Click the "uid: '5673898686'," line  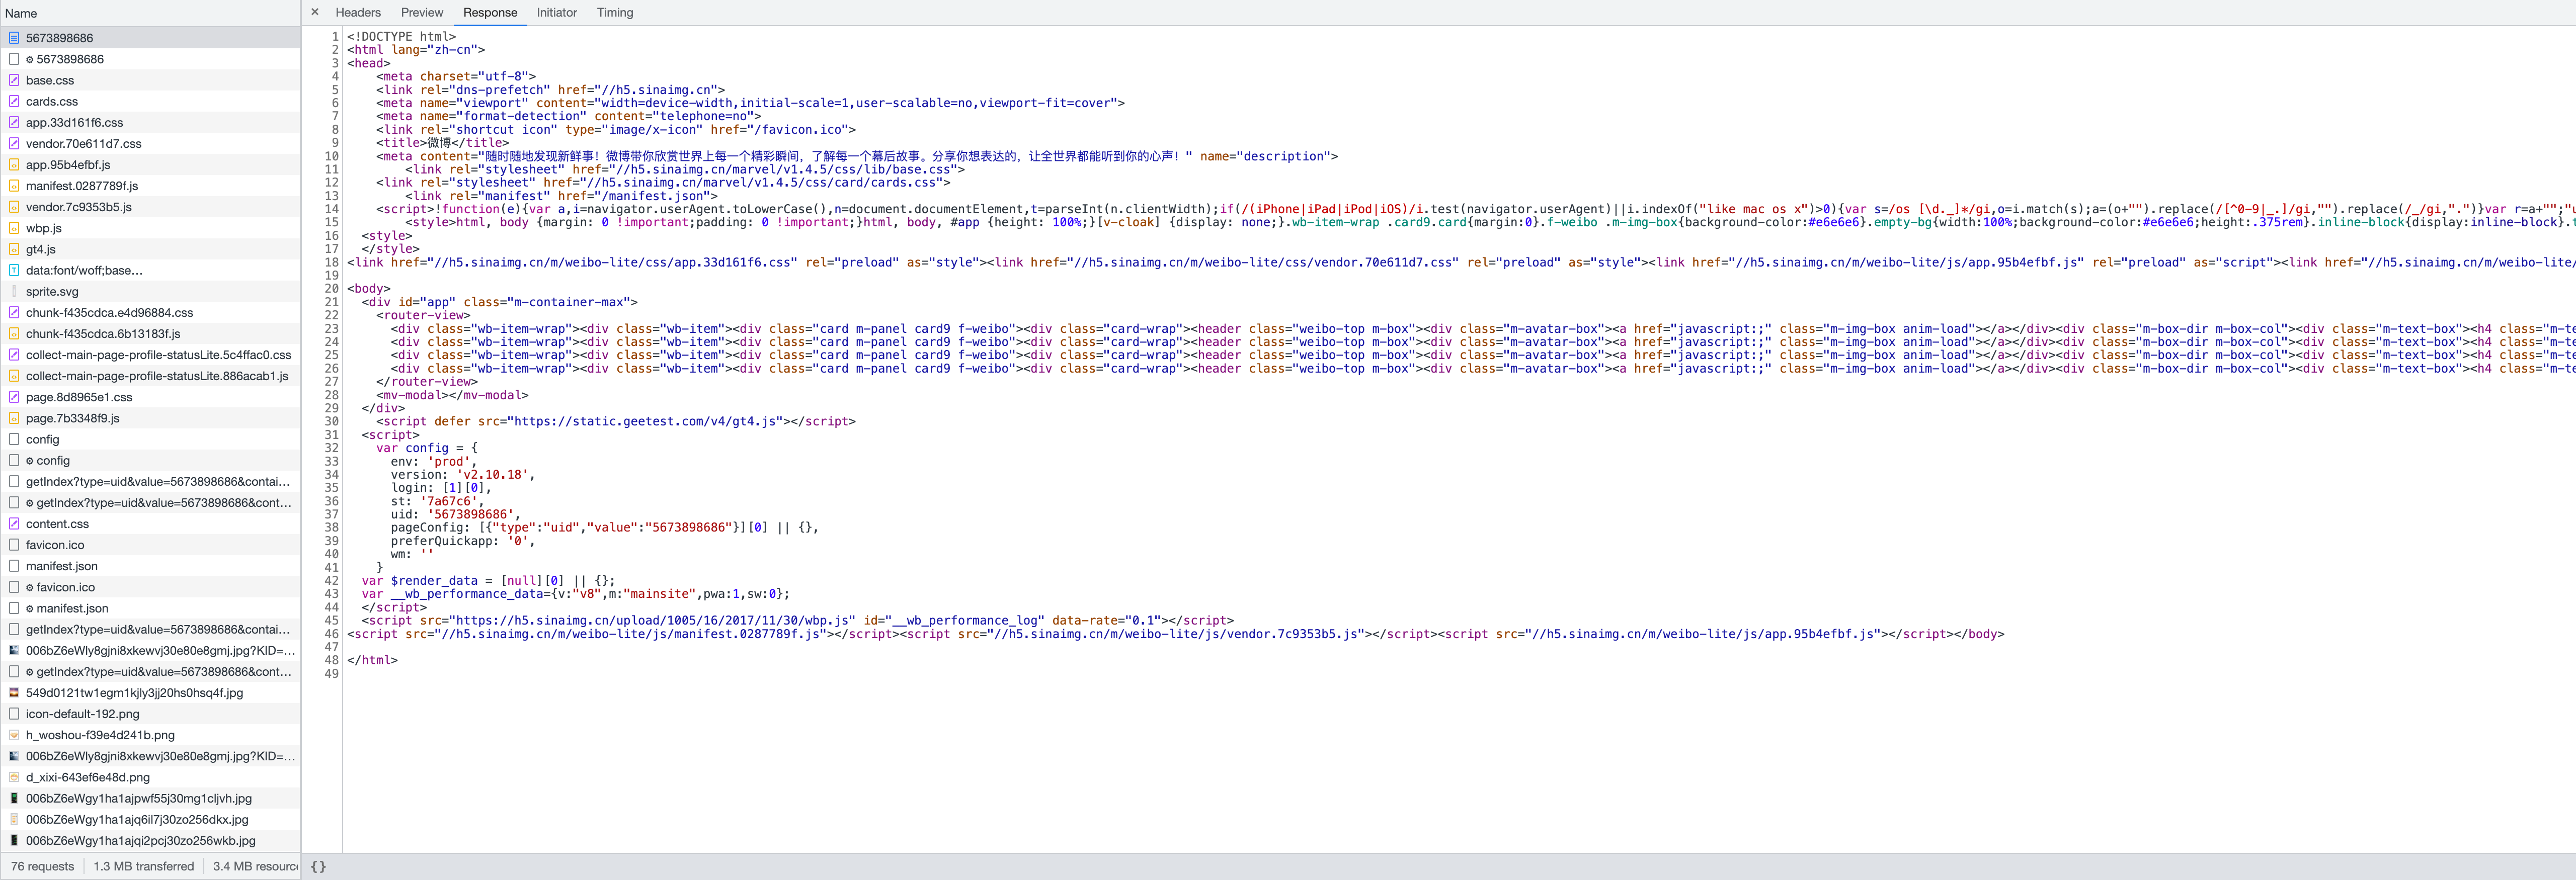(456, 514)
